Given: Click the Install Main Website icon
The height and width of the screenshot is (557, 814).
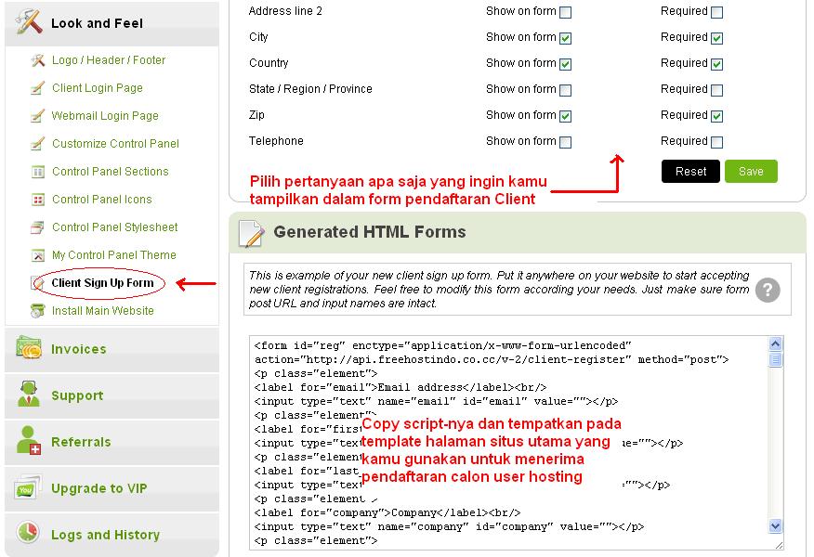Looking at the screenshot, I should pos(37,311).
